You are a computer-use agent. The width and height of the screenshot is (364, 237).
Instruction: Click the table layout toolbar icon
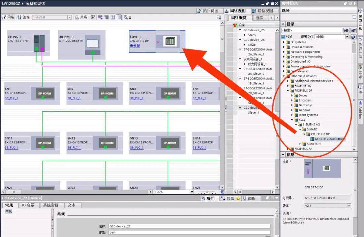(x=113, y=17)
